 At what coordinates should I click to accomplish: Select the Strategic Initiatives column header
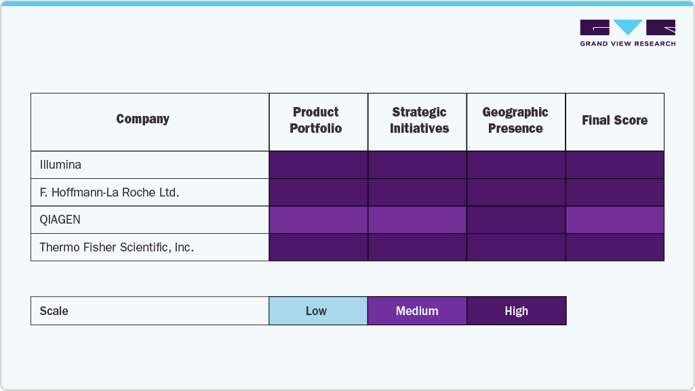419,121
